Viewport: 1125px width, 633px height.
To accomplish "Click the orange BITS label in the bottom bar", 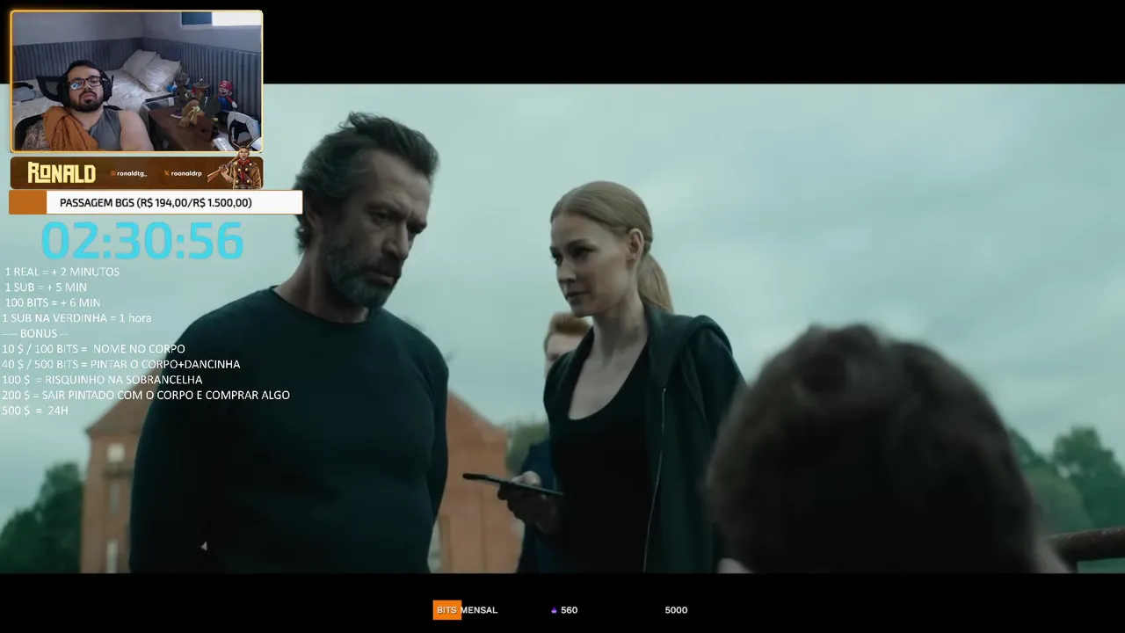I will pos(446,610).
